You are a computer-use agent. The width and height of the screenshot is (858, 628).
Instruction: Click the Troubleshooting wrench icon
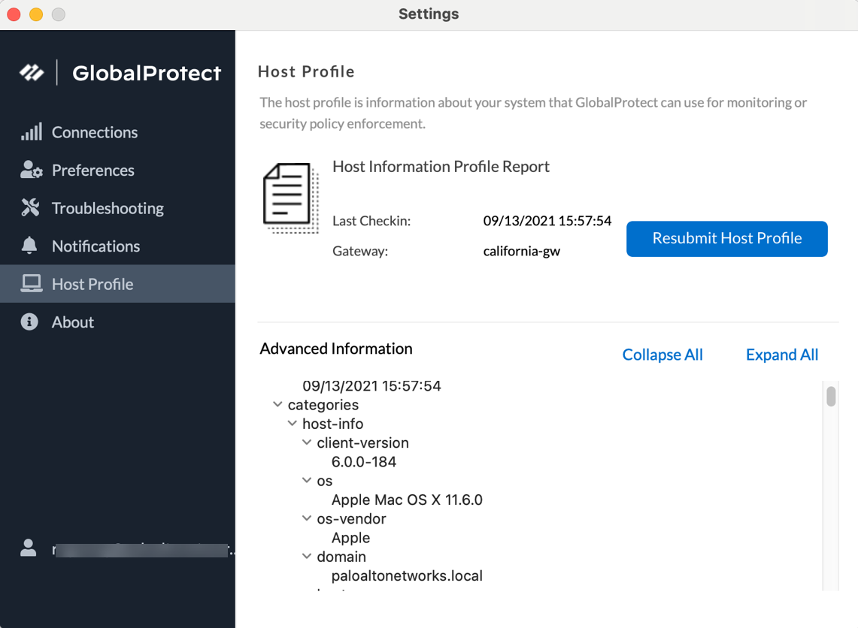click(31, 208)
